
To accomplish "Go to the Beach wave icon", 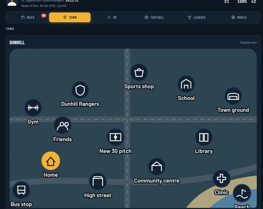I will tap(242, 193).
